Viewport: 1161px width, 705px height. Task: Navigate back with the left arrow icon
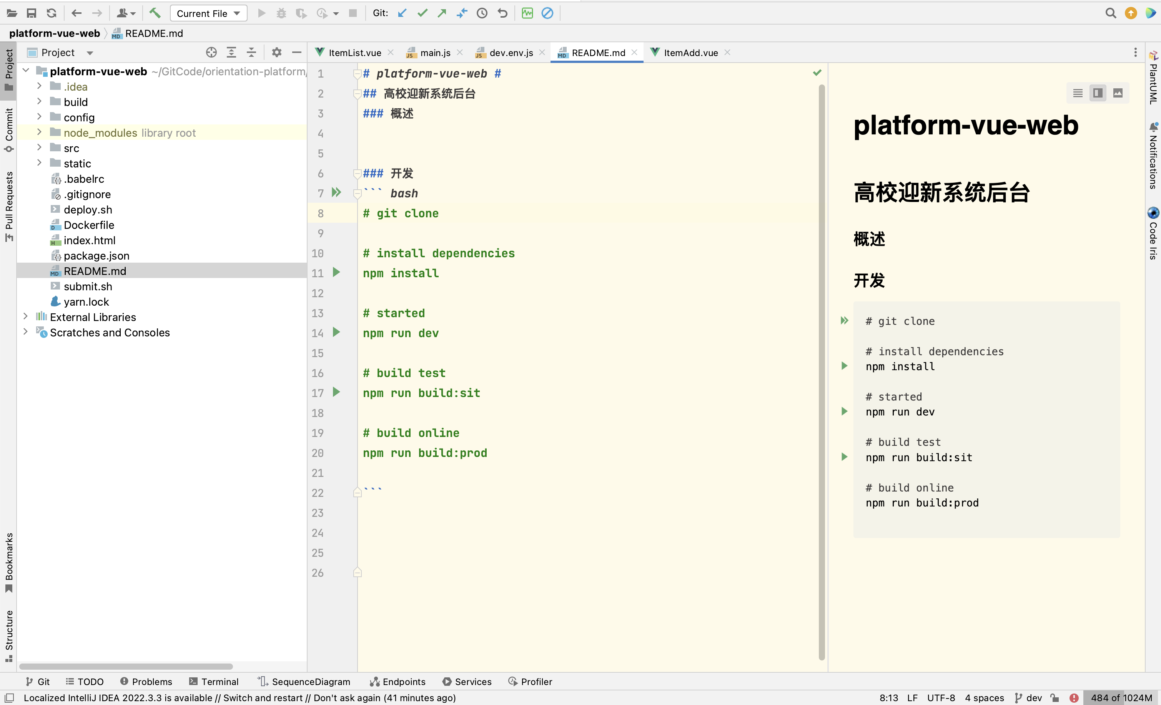tap(77, 13)
